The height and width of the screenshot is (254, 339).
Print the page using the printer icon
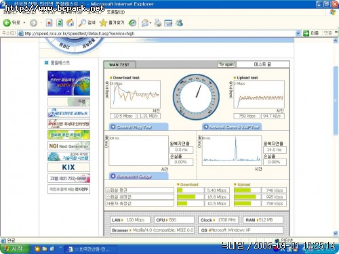158,23
